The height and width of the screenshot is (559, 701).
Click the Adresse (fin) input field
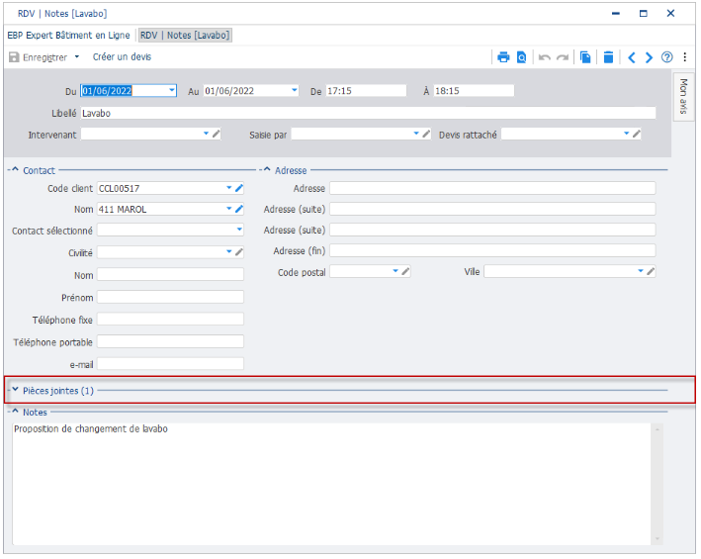point(492,250)
